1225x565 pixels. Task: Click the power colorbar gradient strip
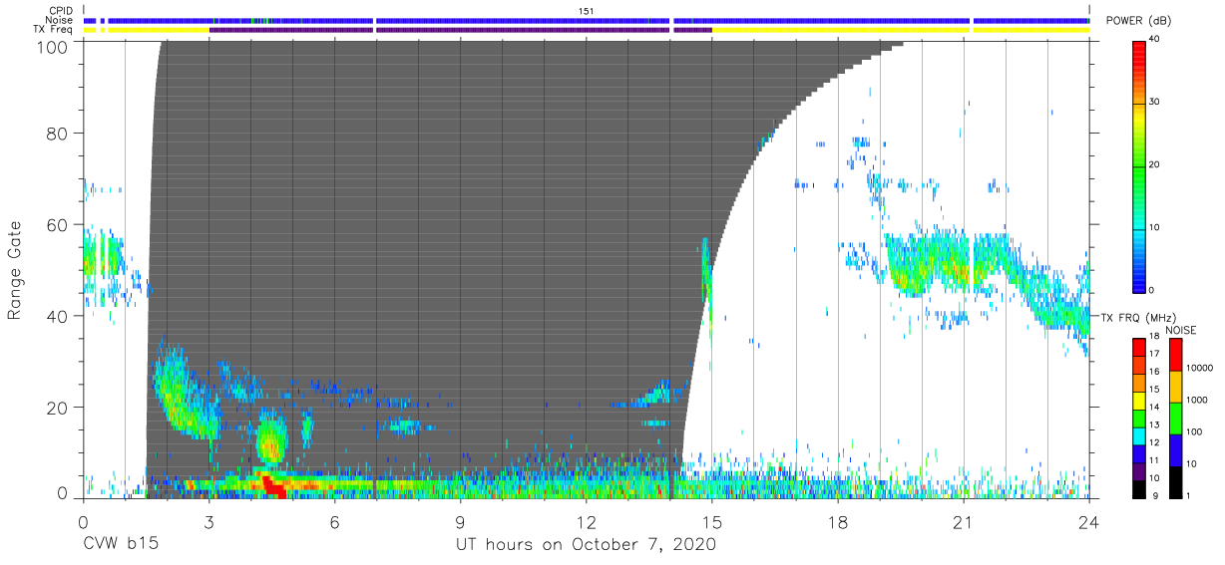tap(1139, 165)
